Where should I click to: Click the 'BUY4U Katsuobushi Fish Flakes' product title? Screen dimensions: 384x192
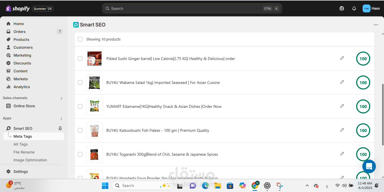[158, 130]
